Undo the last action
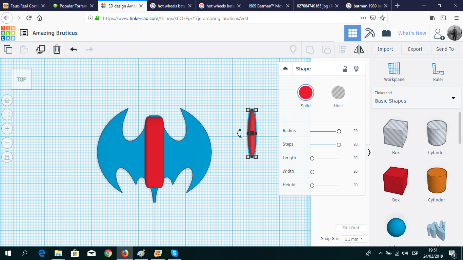The height and width of the screenshot is (260, 463). [73, 49]
